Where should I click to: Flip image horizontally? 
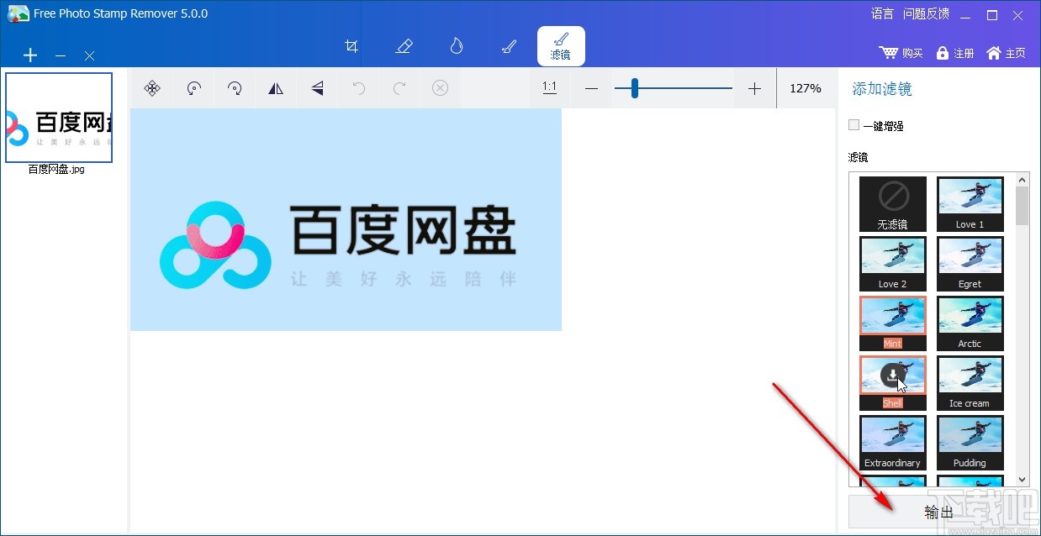click(276, 88)
